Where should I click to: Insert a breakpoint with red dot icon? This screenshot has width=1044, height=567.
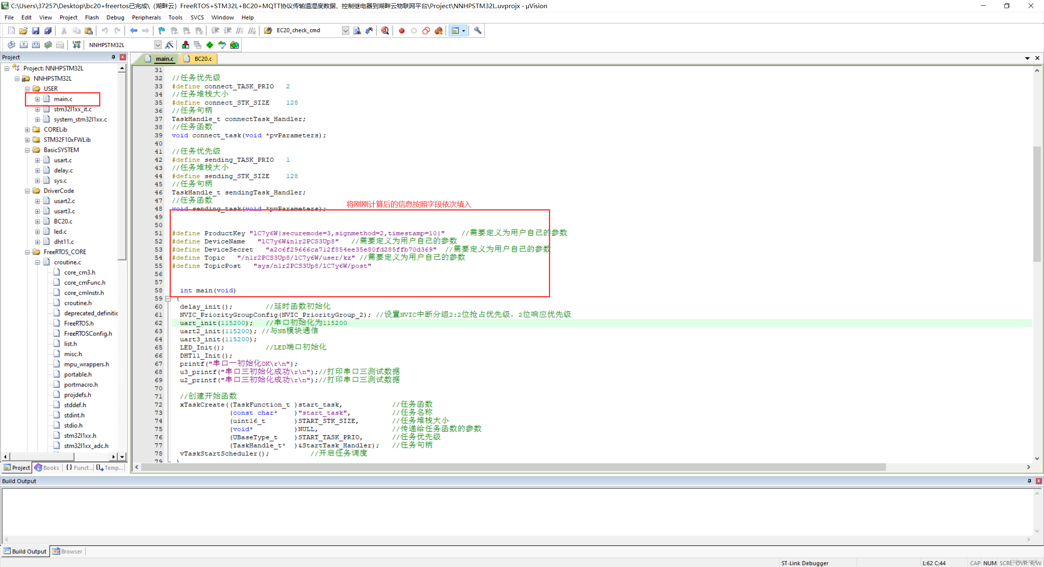[402, 31]
